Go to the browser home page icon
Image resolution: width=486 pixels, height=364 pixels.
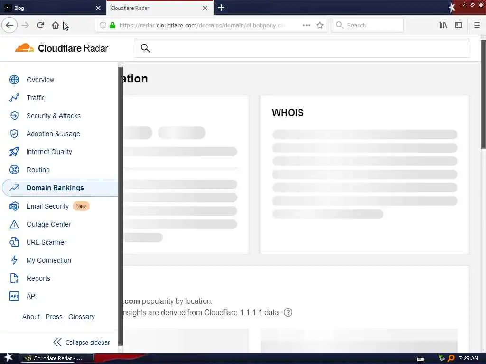[56, 25]
